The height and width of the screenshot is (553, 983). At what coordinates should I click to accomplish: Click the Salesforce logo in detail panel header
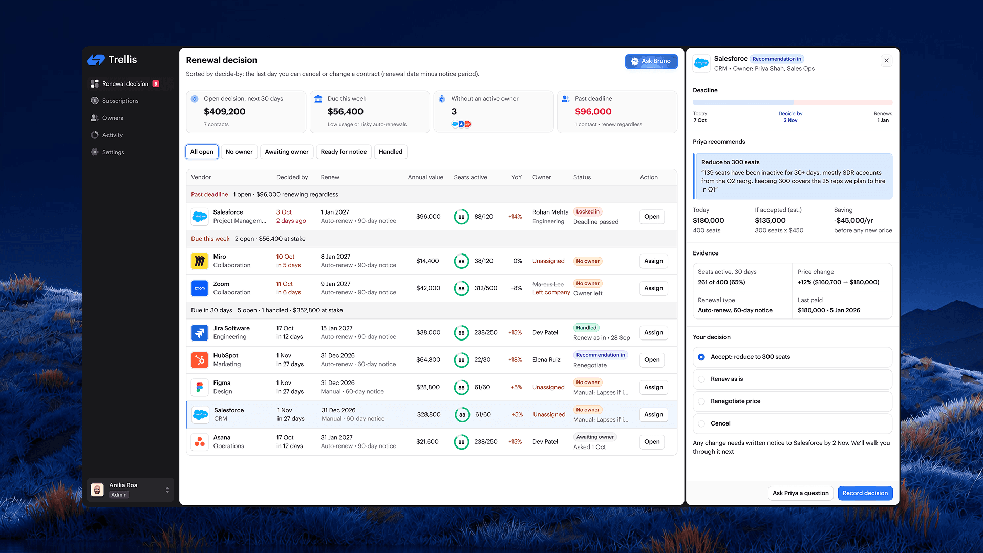click(x=701, y=63)
